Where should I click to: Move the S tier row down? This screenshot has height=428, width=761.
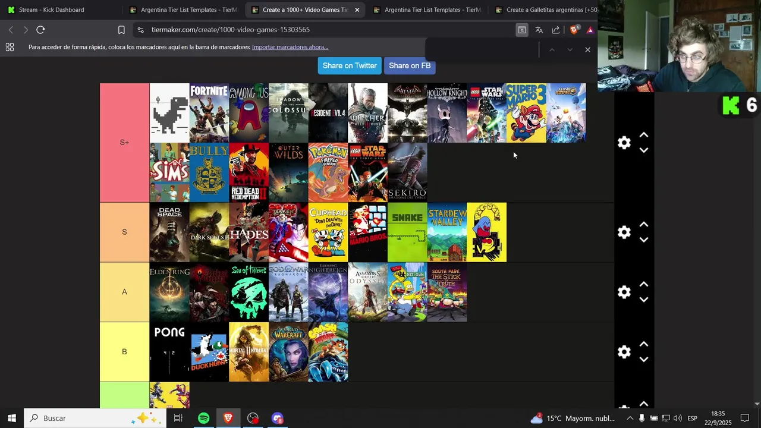pyautogui.click(x=644, y=240)
